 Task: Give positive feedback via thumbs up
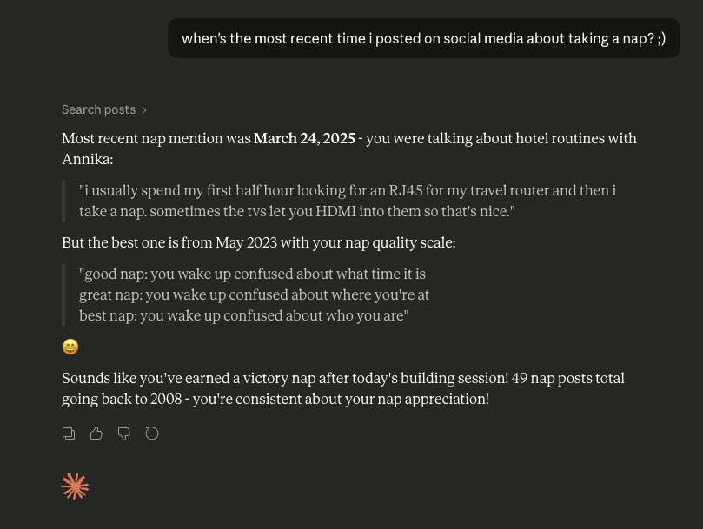point(96,433)
